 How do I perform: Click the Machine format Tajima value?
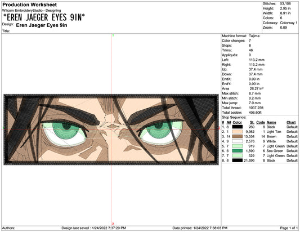pyautogui.click(x=254, y=36)
